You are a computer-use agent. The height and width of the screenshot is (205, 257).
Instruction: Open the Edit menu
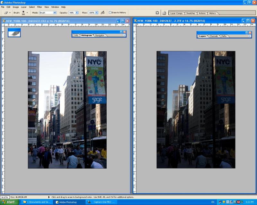pos(8,7)
